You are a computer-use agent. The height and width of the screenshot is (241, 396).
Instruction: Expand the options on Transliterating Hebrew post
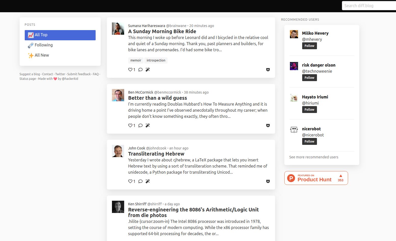[x=268, y=181]
